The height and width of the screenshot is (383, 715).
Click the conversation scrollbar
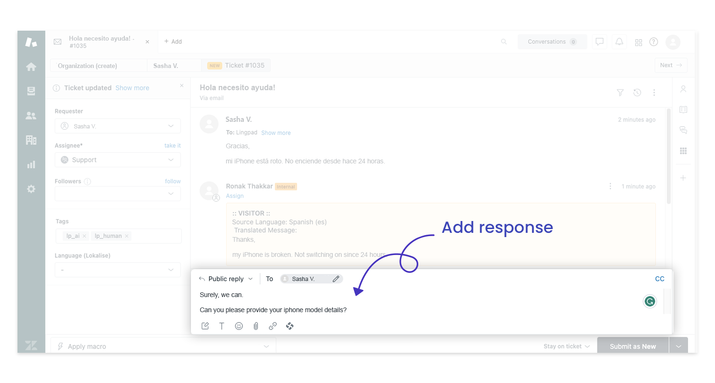pos(669,156)
